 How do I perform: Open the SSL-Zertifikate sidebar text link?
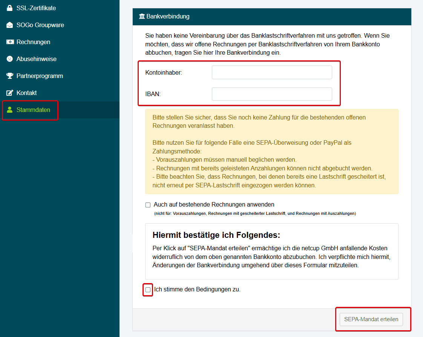tap(36, 8)
